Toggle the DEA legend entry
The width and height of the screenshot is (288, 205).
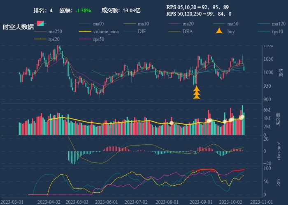tap(181, 32)
